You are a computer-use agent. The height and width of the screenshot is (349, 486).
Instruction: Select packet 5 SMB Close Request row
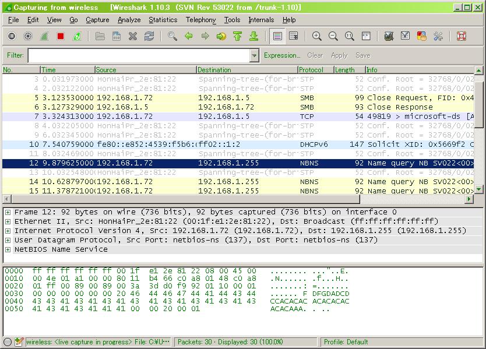click(238, 98)
